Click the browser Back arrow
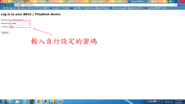 click(x=2, y=5)
